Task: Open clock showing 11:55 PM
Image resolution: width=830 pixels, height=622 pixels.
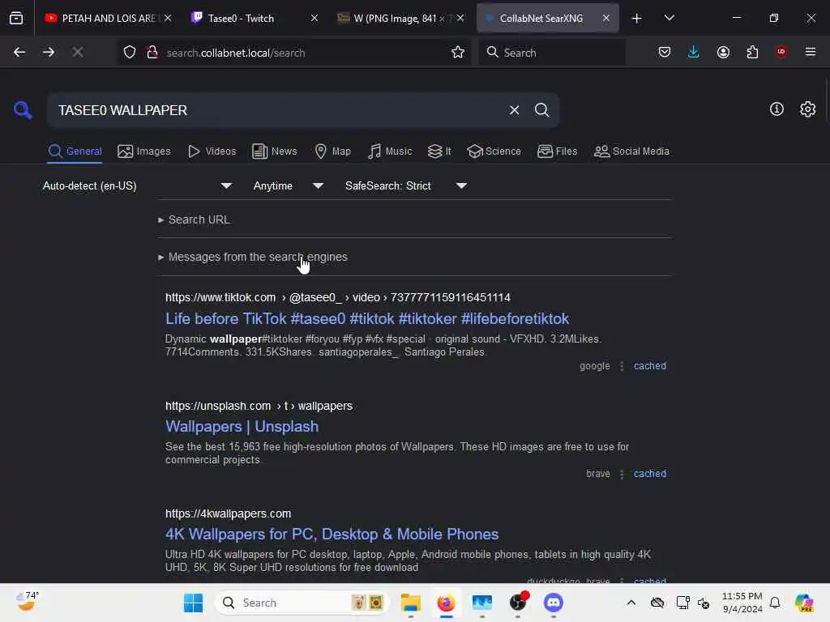Action: click(x=742, y=603)
